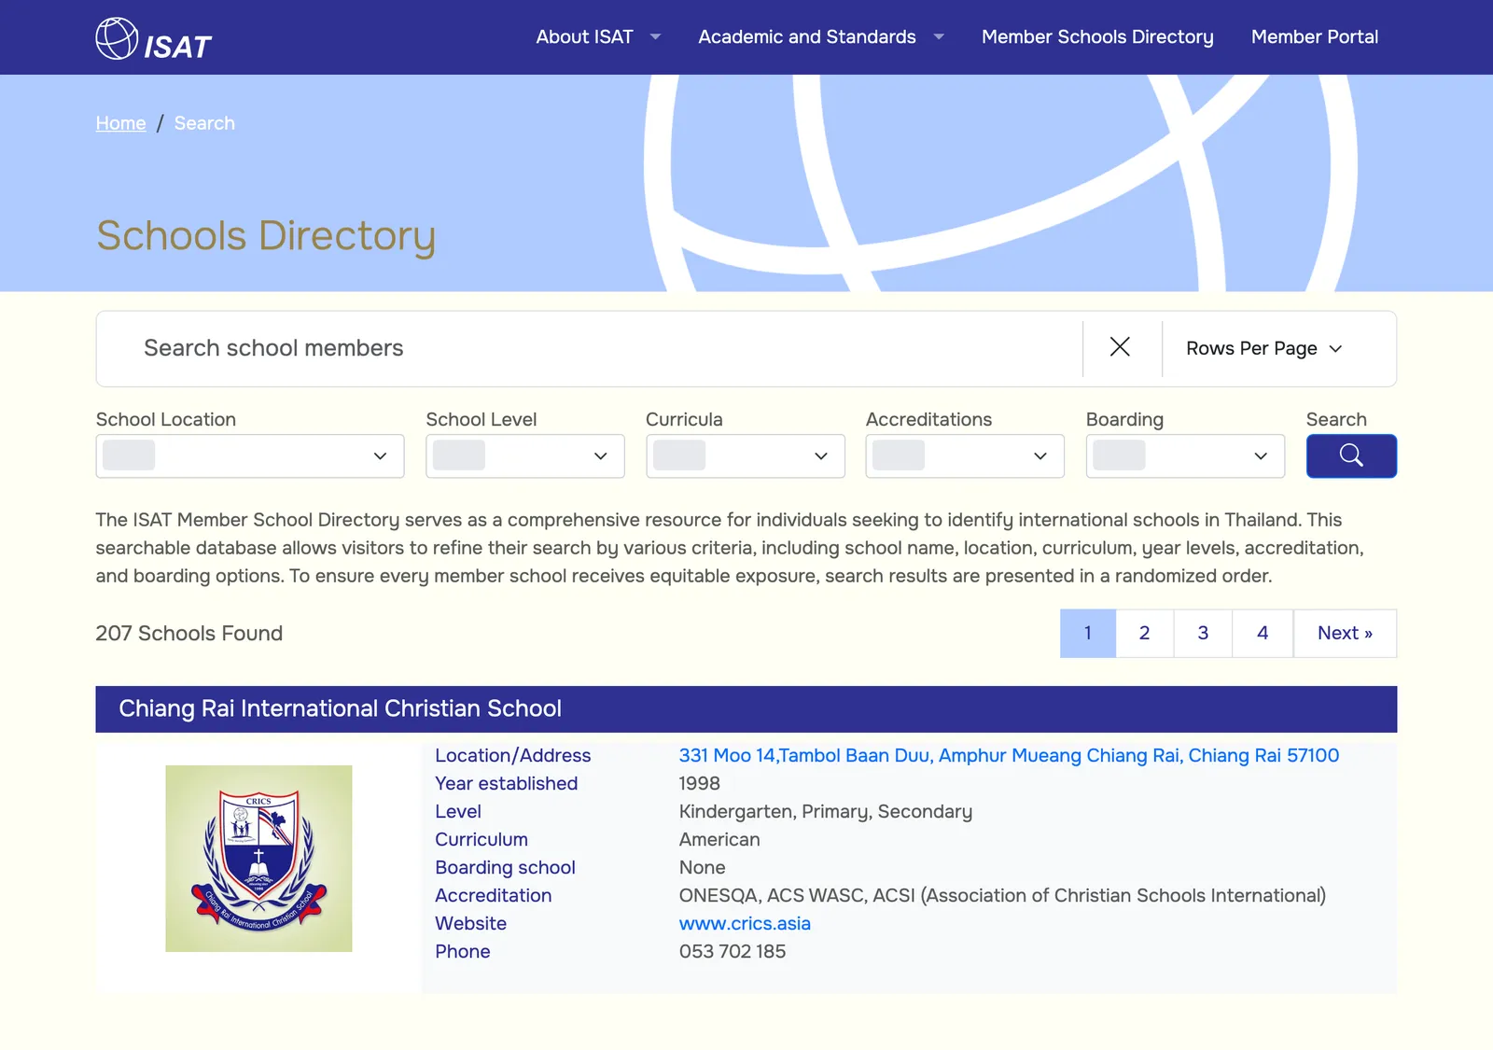This screenshot has width=1493, height=1050.
Task: Visit the www.crics.asia website link
Action: point(745,923)
